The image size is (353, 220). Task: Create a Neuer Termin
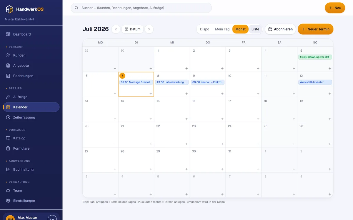[x=316, y=29]
